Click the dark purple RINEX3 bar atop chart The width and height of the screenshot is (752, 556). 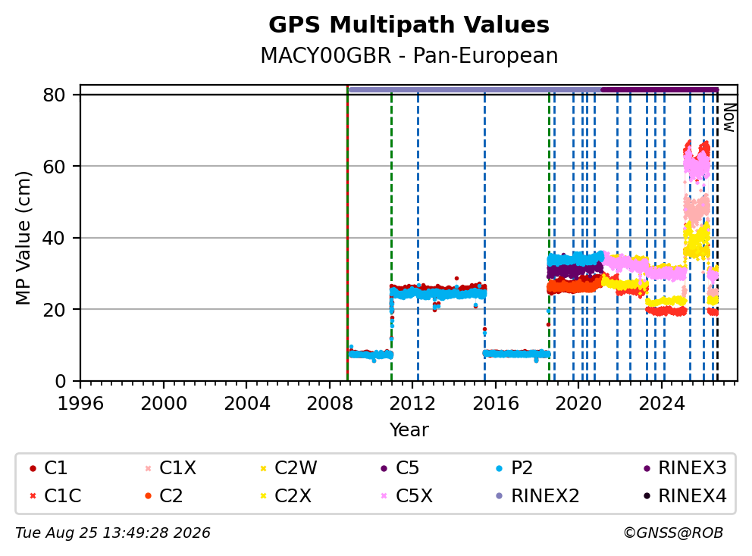pos(660,89)
